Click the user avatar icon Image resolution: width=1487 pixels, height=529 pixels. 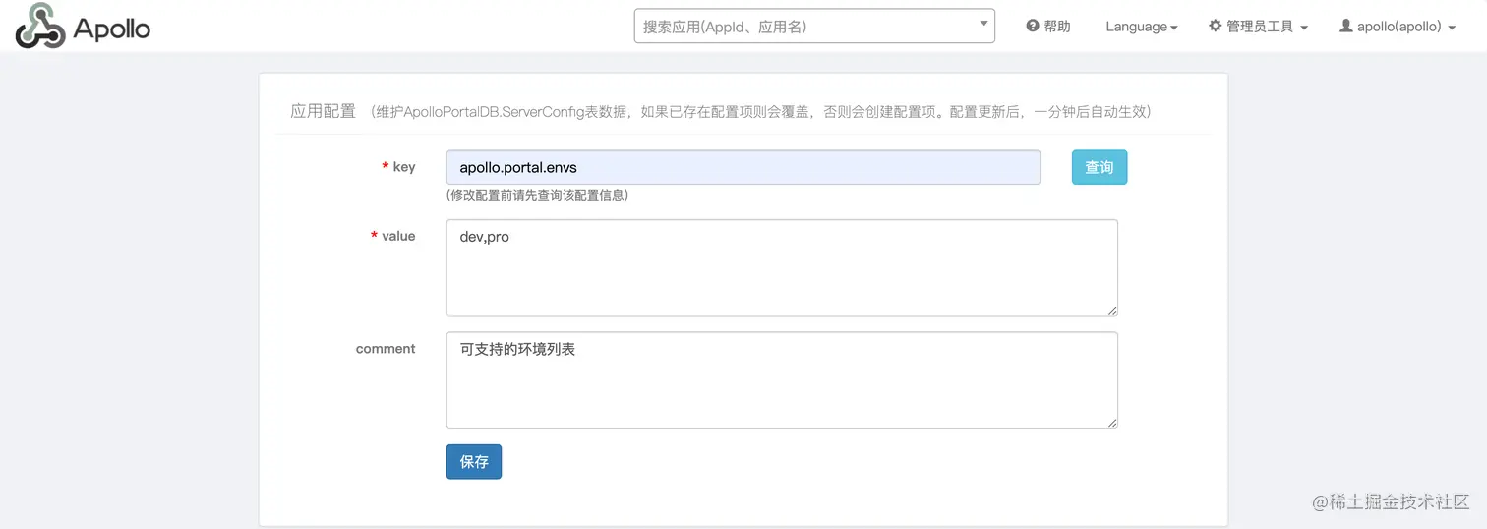pos(1346,27)
